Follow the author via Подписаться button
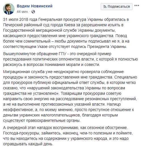Image resolution: width=141 pixels, height=149 pixels. pyautogui.click(x=117, y=7)
